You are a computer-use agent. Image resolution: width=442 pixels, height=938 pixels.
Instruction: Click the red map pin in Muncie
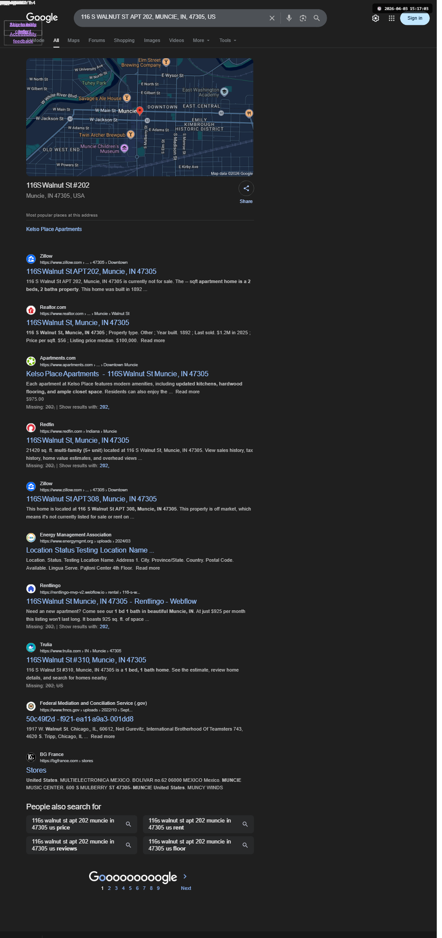coord(140,111)
